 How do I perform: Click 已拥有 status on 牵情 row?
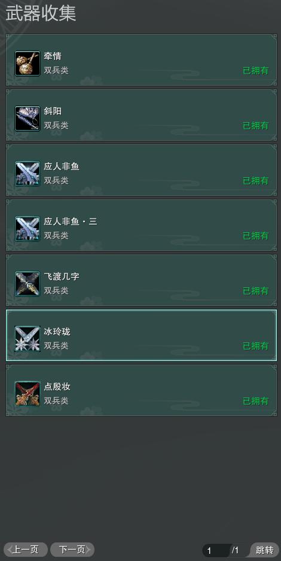pyautogui.click(x=256, y=71)
